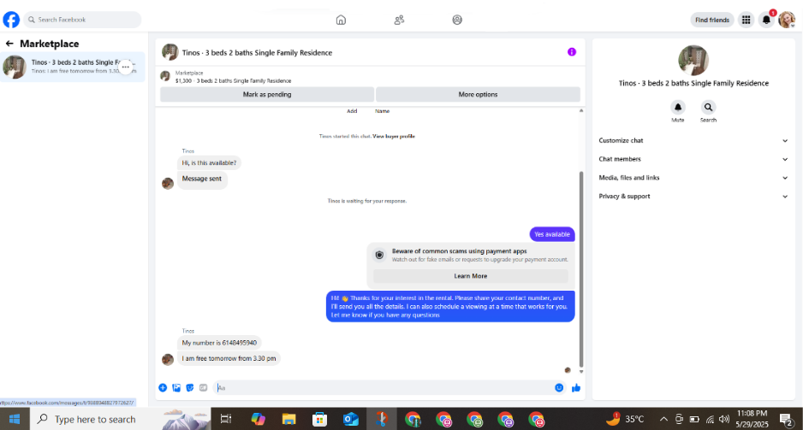Click the "Yes available" message bubble

click(x=552, y=234)
